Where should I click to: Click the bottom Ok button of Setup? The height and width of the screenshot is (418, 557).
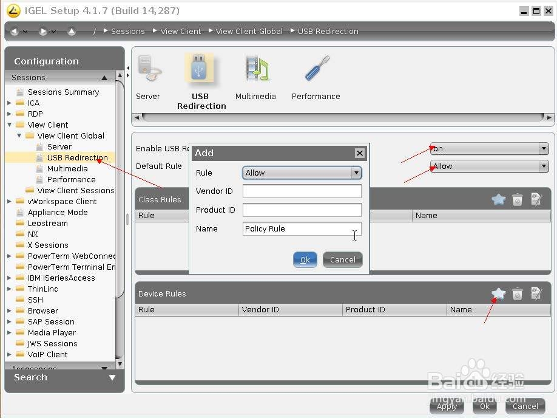tap(485, 406)
